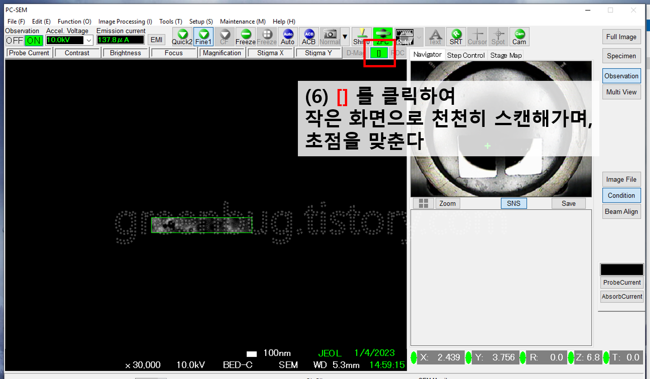Click the AbsorbCurrent button
650x379 pixels.
click(622, 296)
